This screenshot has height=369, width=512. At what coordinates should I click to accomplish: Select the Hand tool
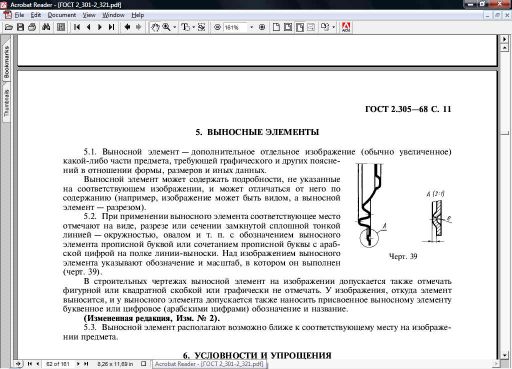[x=155, y=27]
